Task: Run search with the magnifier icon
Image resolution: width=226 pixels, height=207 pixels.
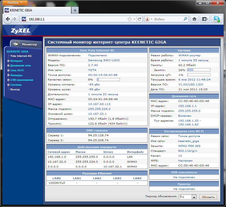Action: [x=185, y=19]
